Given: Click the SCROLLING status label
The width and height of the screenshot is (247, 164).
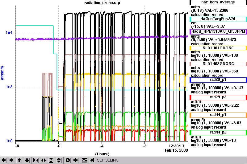Looking at the screenshot, I should [108, 160].
